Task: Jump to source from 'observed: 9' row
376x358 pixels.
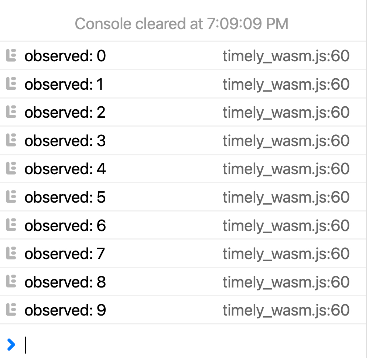Action: click(286, 310)
